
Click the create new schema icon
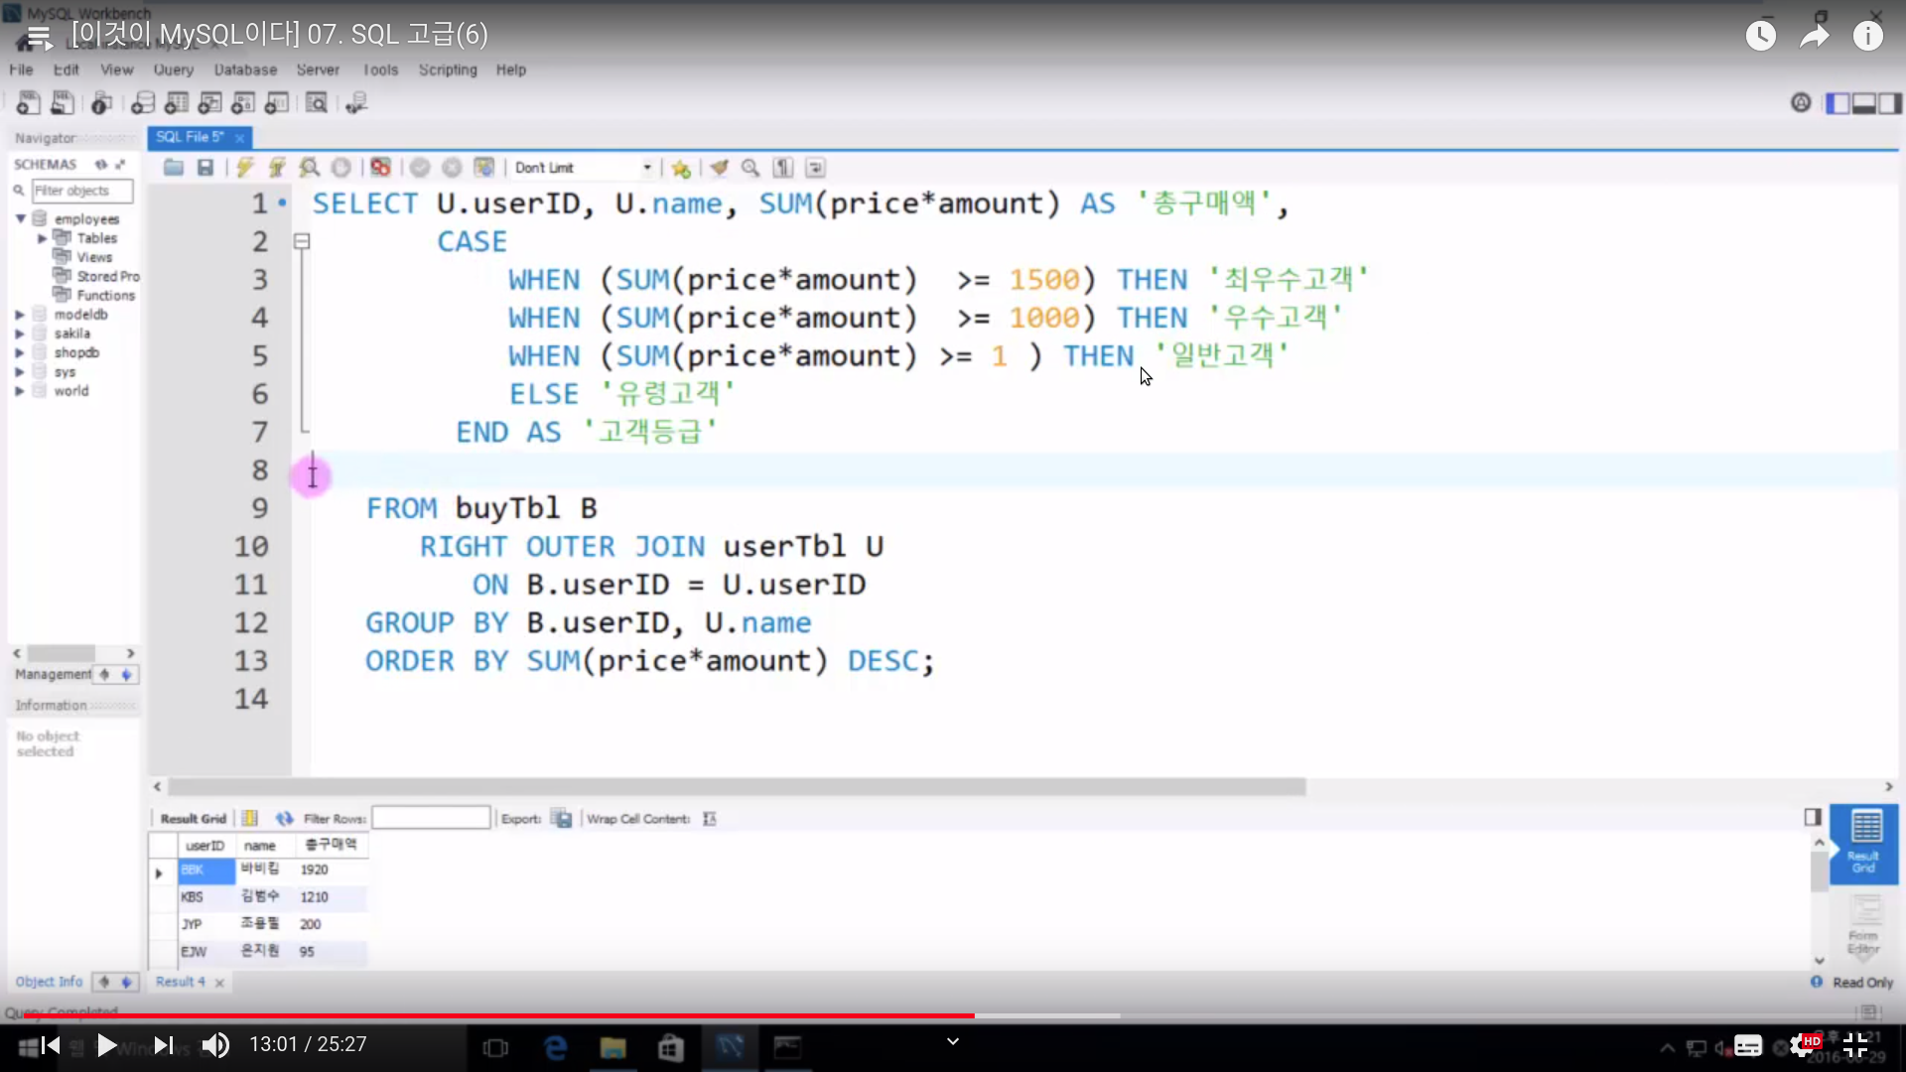pyautogui.click(x=143, y=102)
